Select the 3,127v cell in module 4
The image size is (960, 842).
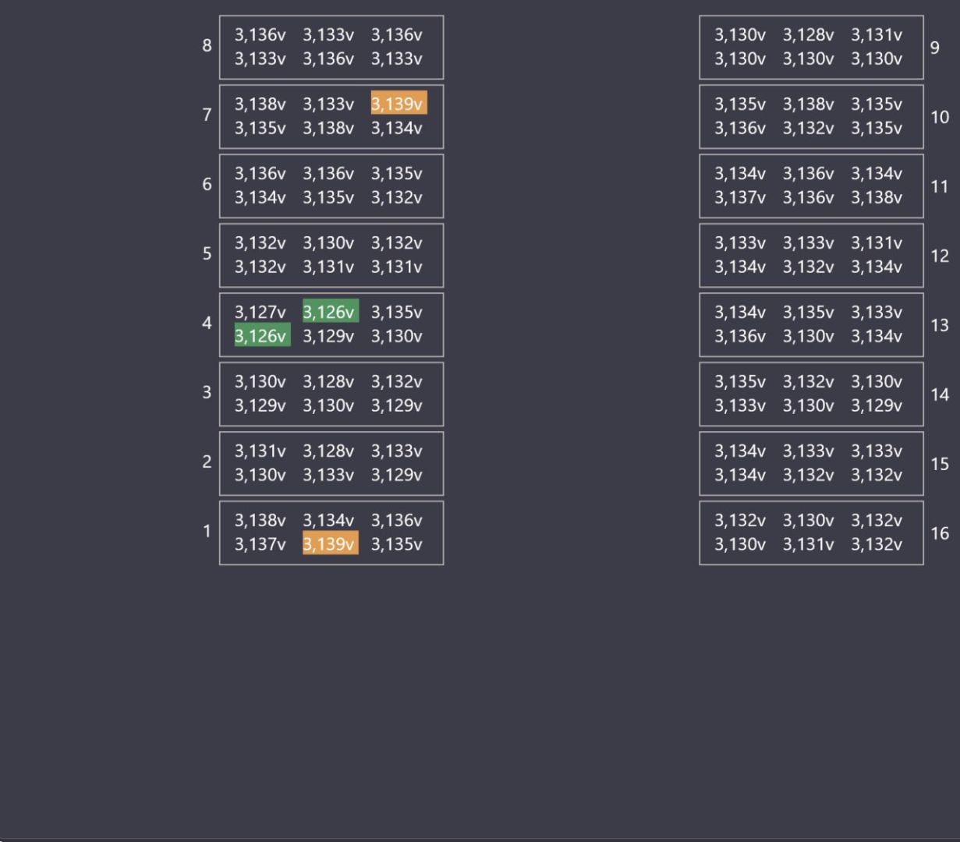(x=260, y=312)
